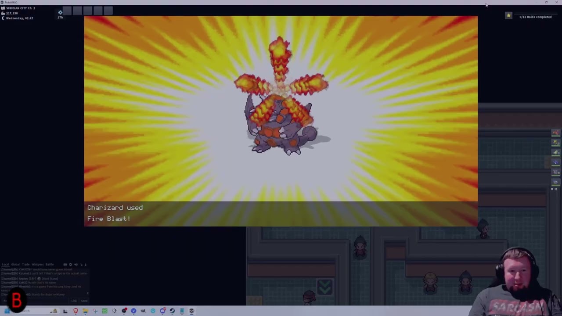
Task: Click the chat keyboard icon
Action: (65, 265)
